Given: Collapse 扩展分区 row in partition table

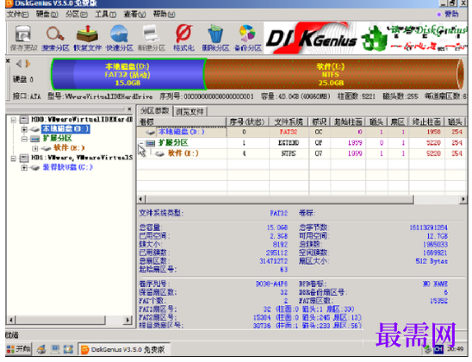Looking at the screenshot, I should point(141,143).
